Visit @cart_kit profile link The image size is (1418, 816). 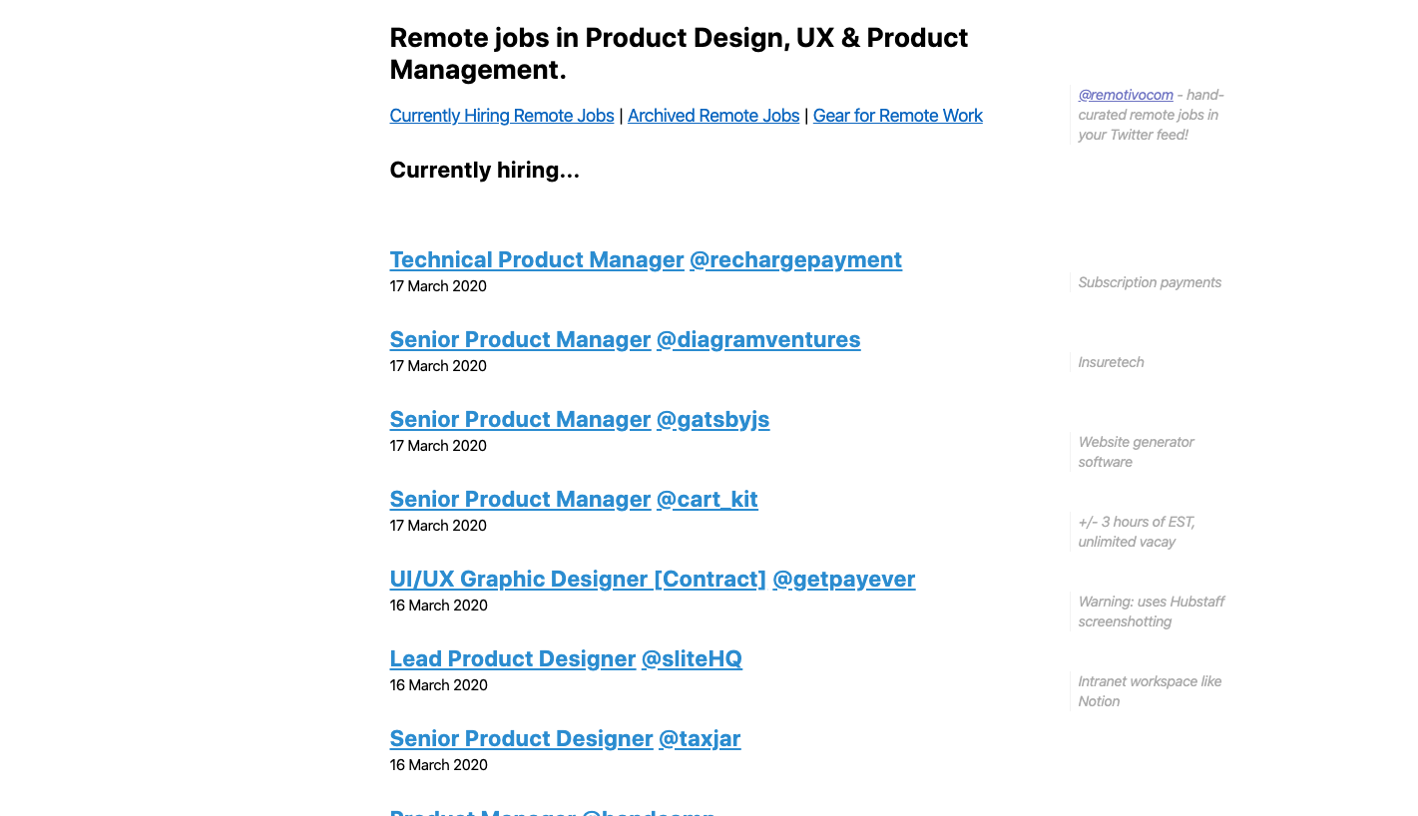[x=708, y=499]
